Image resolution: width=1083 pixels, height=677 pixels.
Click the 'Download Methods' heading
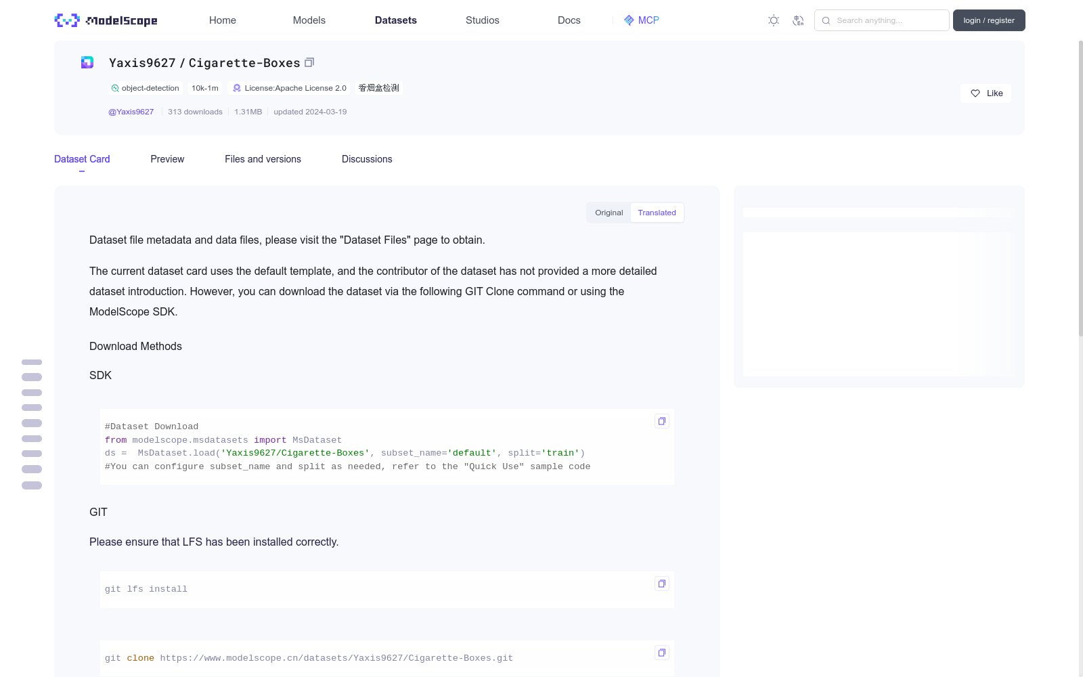[x=135, y=346]
